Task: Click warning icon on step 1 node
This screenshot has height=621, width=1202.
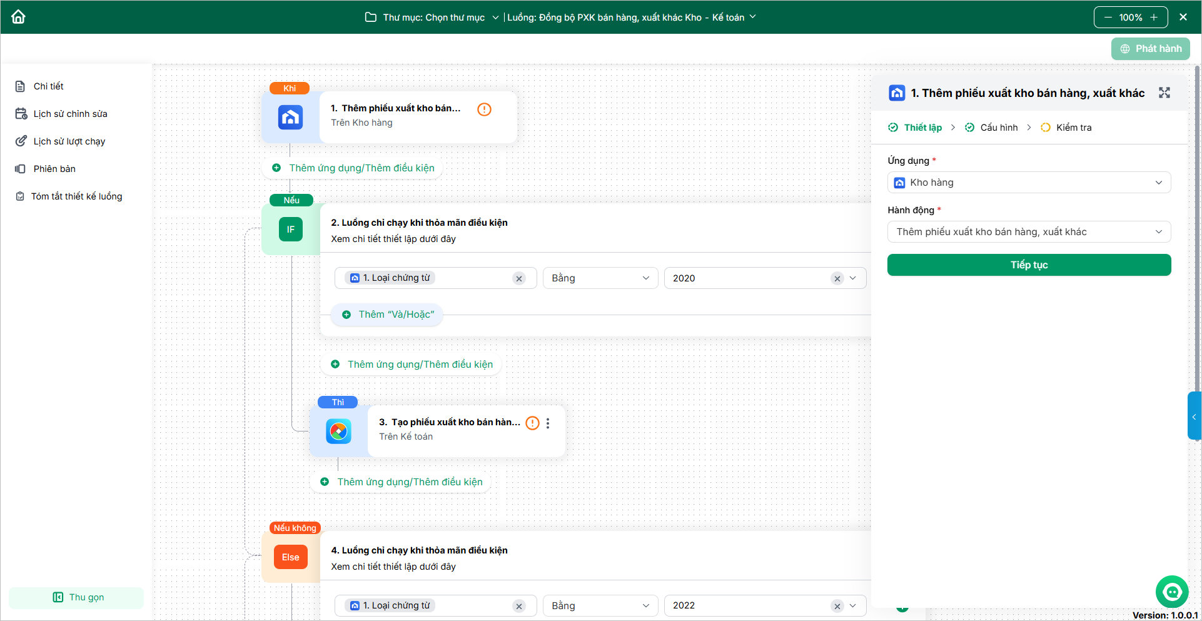Action: click(484, 109)
